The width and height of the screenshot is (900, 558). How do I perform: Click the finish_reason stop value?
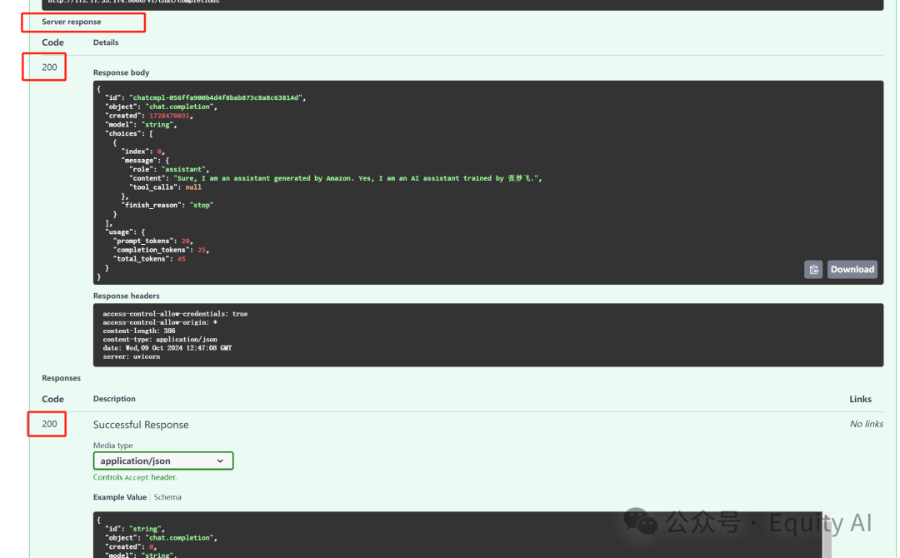click(202, 205)
